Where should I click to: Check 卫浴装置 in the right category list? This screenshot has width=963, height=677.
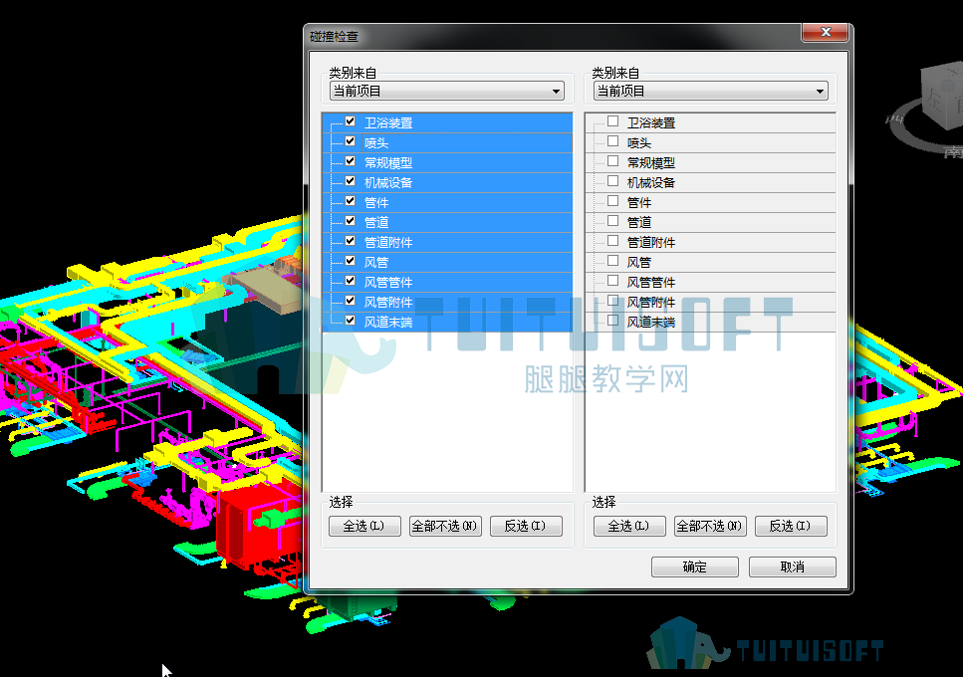click(x=612, y=121)
